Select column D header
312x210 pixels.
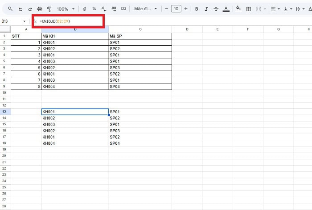[x=187, y=29]
